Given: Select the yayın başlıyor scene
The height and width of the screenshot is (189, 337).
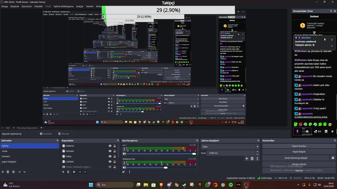Looking at the screenshot, I should click(30, 162).
